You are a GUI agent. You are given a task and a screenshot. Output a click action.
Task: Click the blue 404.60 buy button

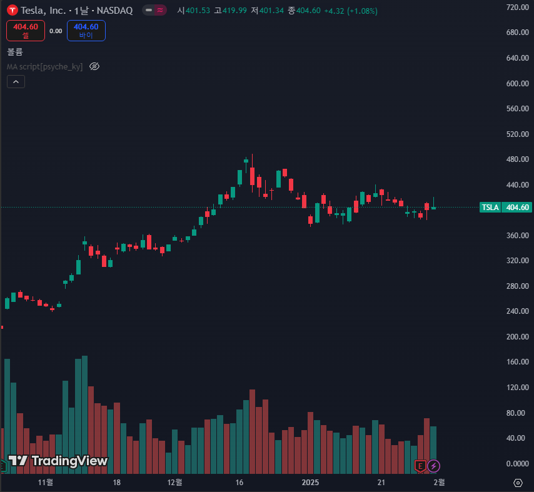coord(86,31)
